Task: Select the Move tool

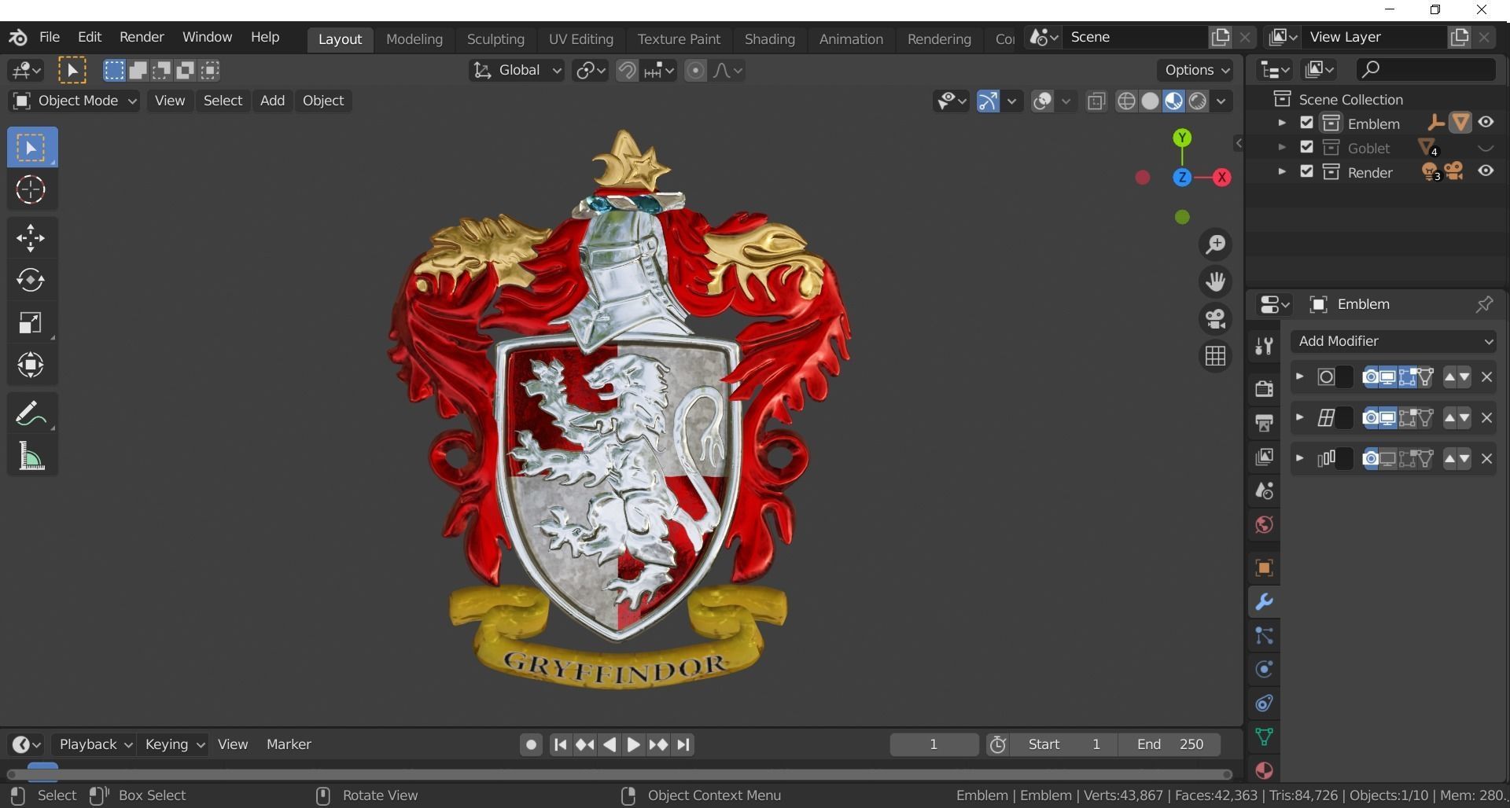Action: tap(31, 238)
